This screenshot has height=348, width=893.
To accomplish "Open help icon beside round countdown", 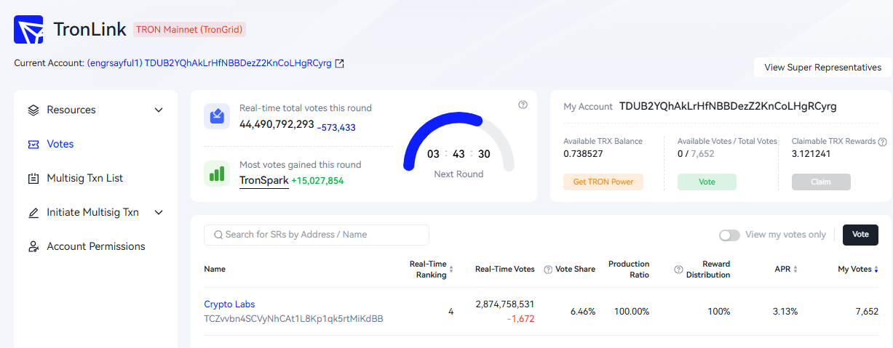I will click(523, 105).
